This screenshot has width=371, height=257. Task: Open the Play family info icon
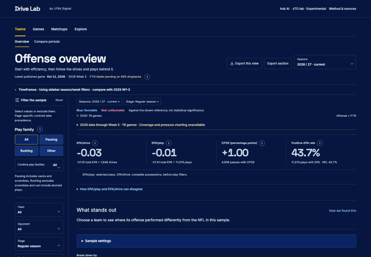40,129
